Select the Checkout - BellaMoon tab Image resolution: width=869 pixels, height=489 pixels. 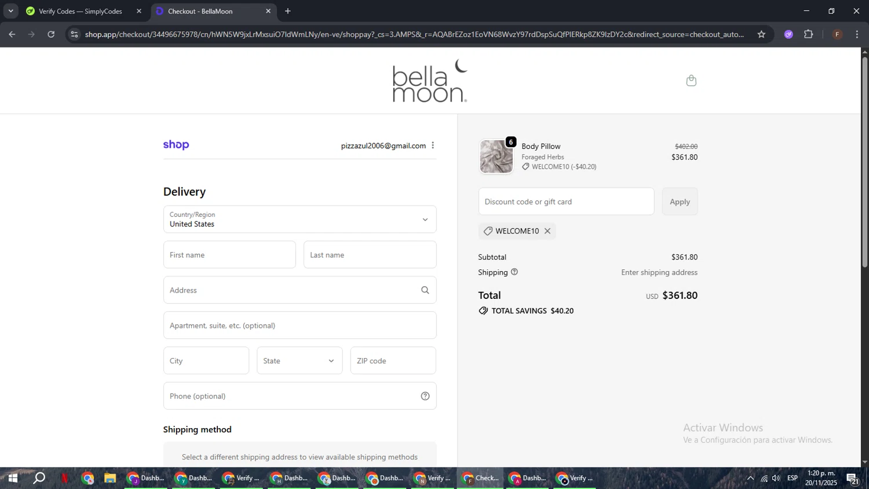click(x=200, y=11)
